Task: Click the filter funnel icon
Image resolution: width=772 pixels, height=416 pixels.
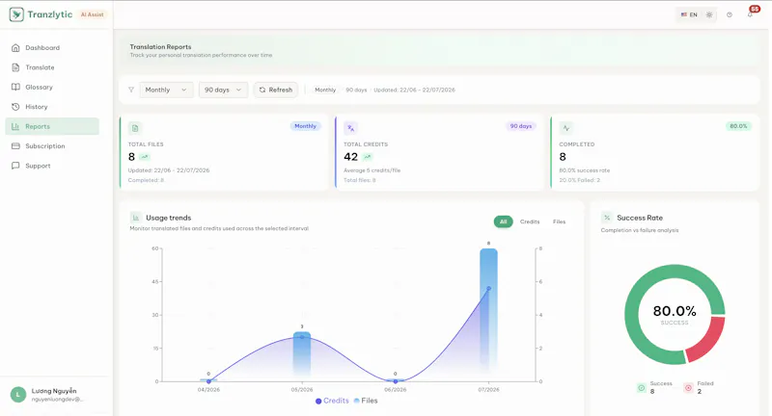Action: (x=131, y=90)
